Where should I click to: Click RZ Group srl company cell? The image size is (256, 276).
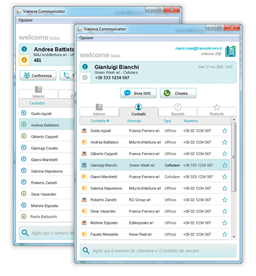(x=140, y=200)
